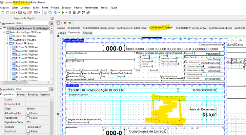Image resolution: width=246 pixels, height=135 pixels.
Task: Click the Pause debugger icon
Action: pyautogui.click(x=70, y=13)
